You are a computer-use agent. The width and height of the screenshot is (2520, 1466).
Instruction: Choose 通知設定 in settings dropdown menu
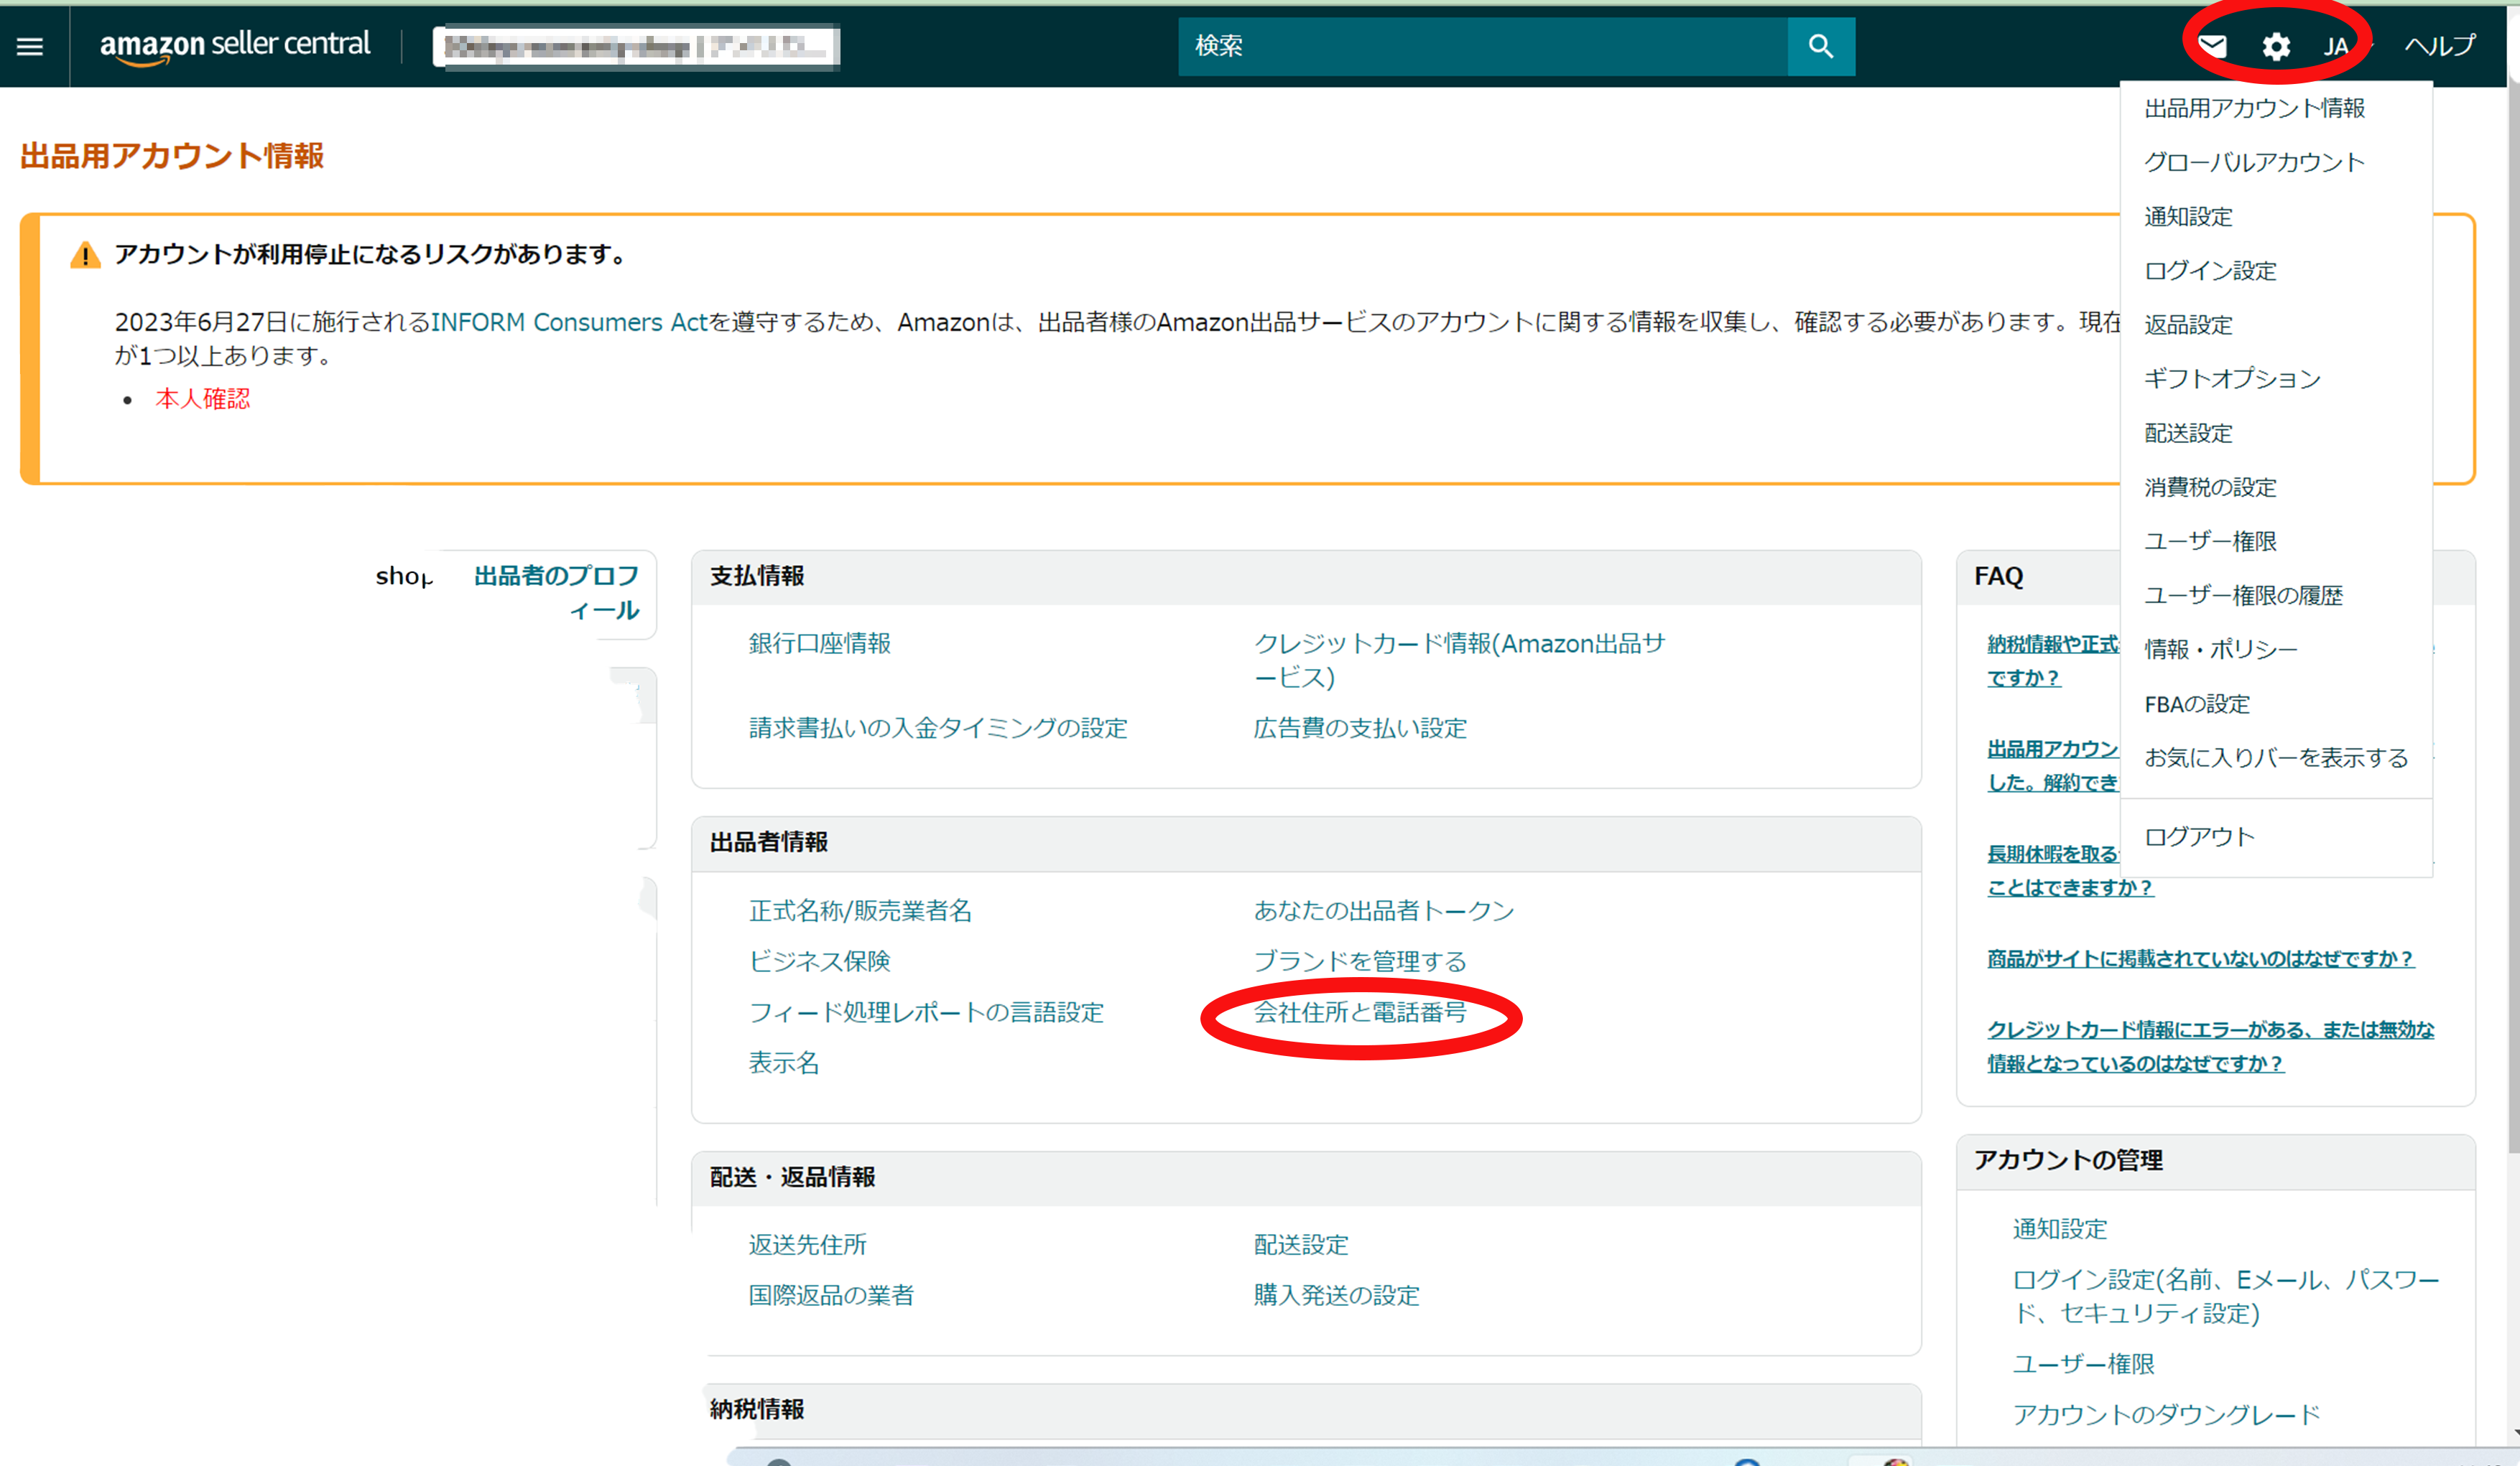(x=2188, y=217)
